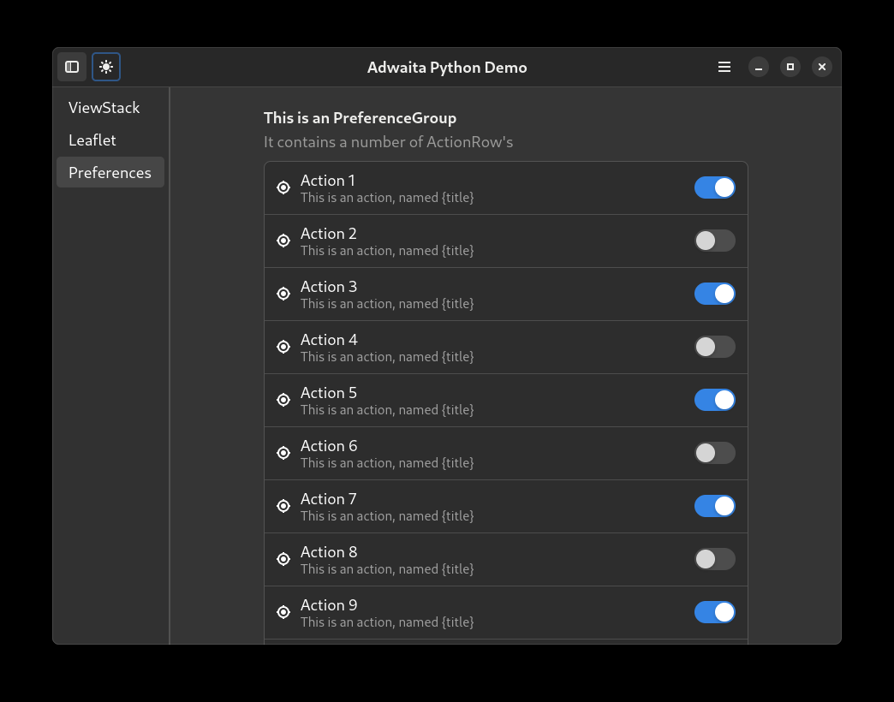894x702 pixels.
Task: Click the target icon beside Action 8
Action: tap(283, 559)
